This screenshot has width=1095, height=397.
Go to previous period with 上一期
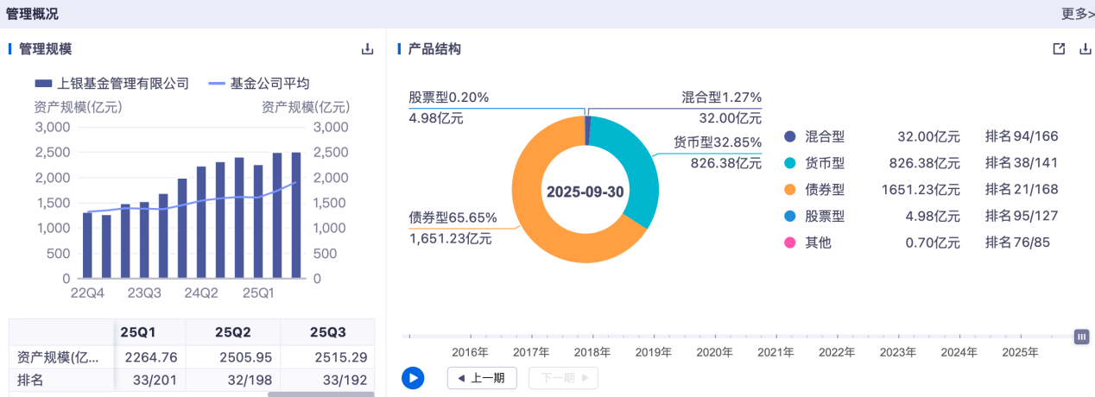(x=482, y=378)
